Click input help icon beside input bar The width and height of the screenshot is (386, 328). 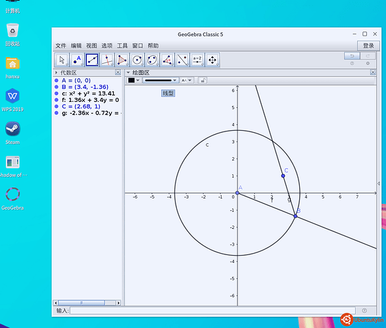tap(364, 311)
